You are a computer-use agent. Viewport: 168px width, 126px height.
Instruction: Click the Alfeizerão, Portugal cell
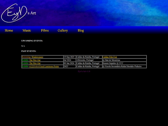pos(89,60)
